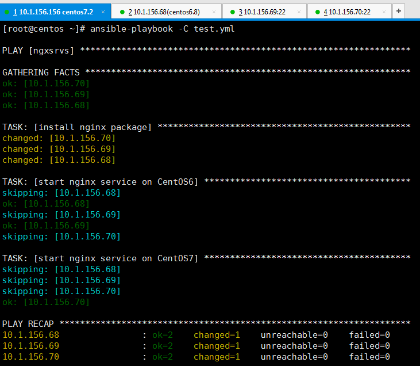
Task: Click host 10.1.156.70 in PLAY RECAP
Action: [x=31, y=357]
